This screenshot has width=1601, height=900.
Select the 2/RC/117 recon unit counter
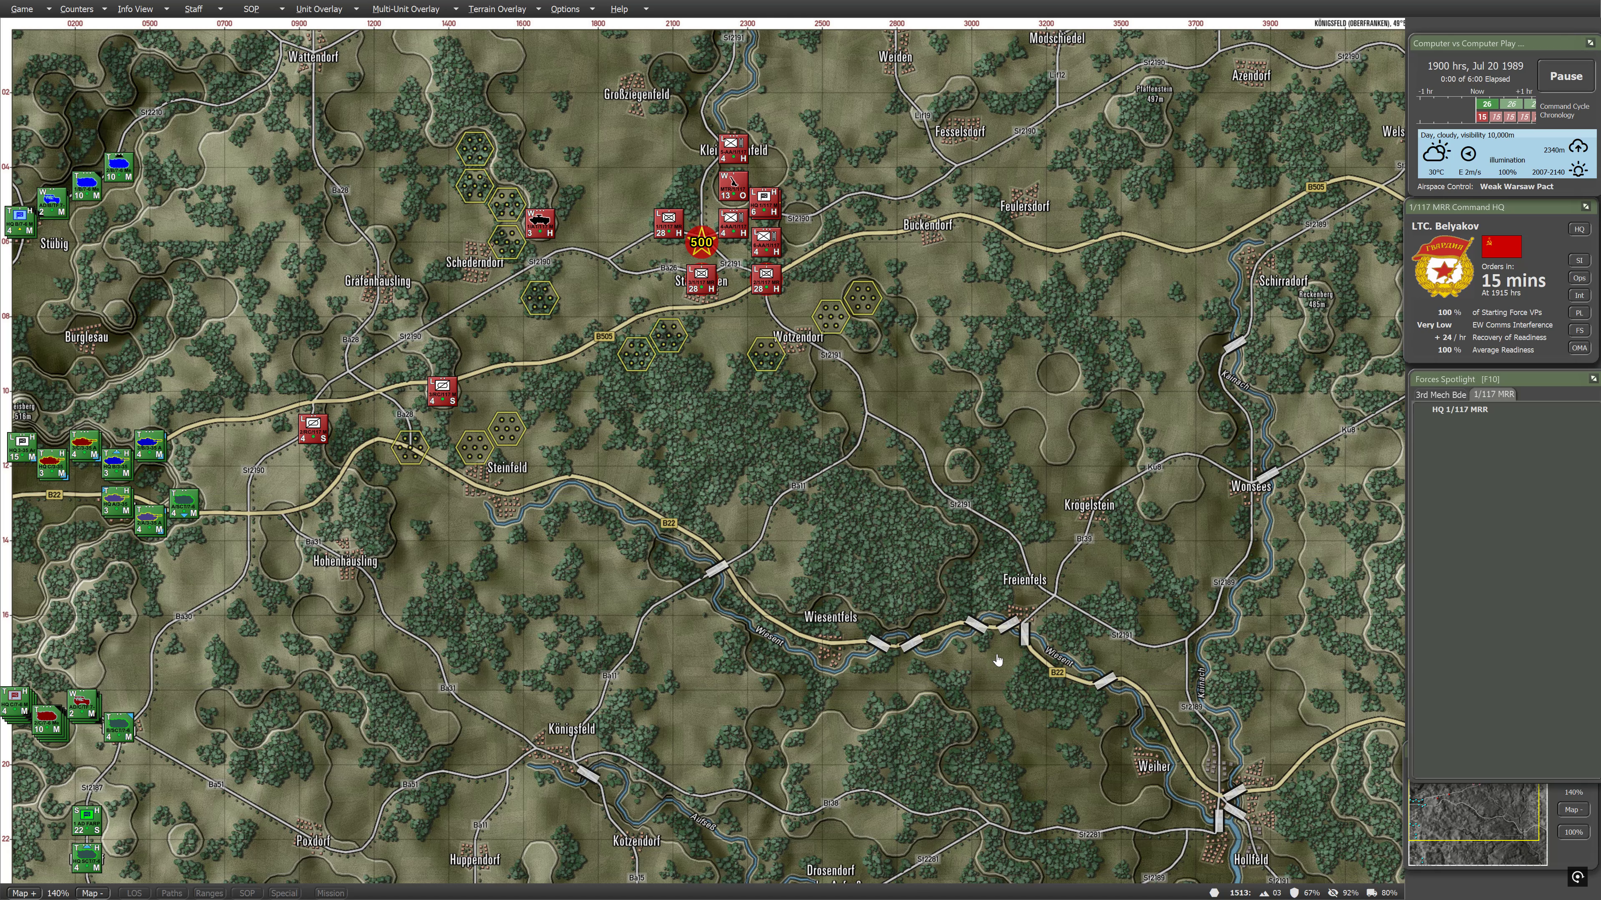point(313,429)
